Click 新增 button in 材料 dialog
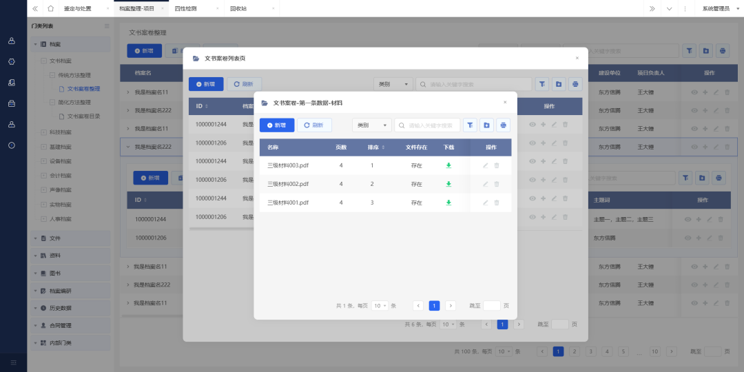The height and width of the screenshot is (372, 744). 277,125
